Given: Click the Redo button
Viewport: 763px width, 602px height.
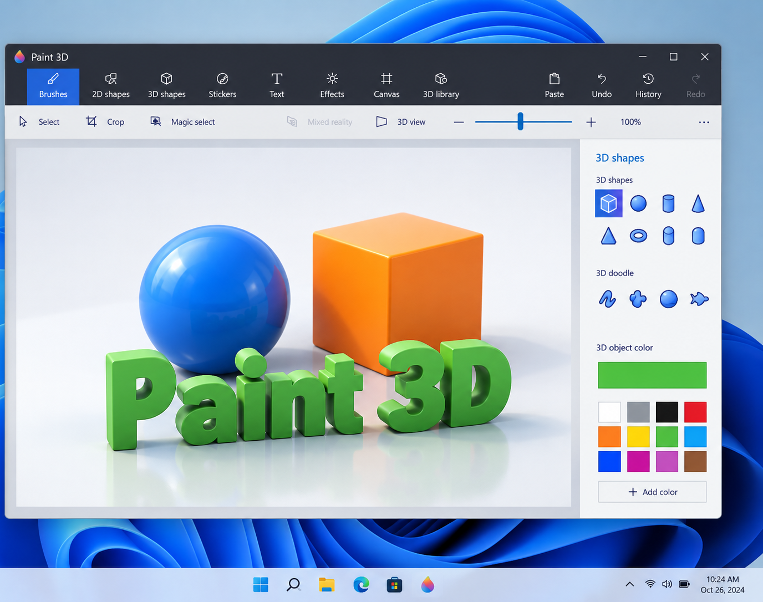Looking at the screenshot, I should pyautogui.click(x=695, y=86).
